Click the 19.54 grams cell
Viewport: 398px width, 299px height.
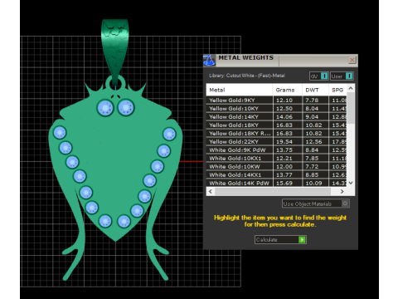[x=288, y=142]
